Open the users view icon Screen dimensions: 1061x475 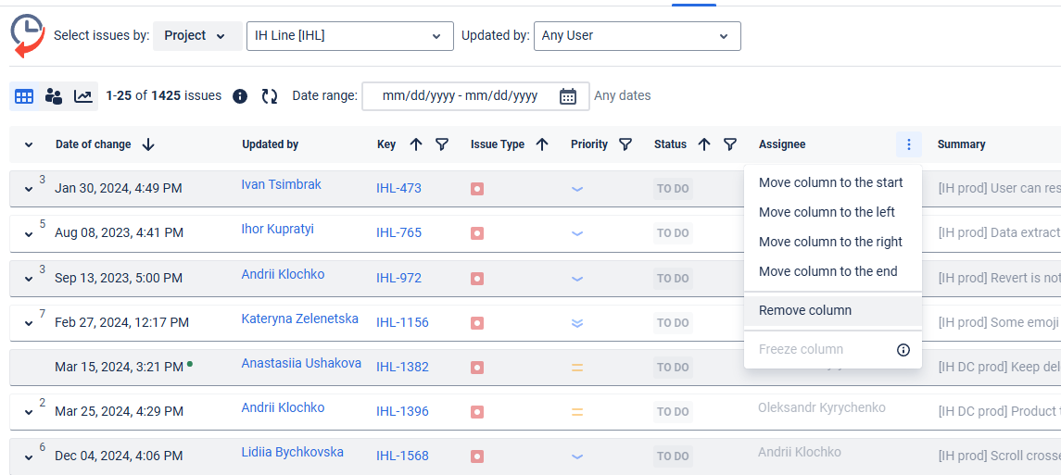54,96
